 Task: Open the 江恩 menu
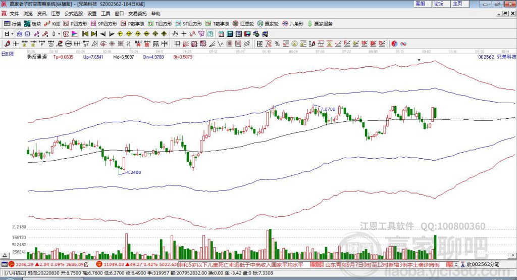[x=56, y=14]
